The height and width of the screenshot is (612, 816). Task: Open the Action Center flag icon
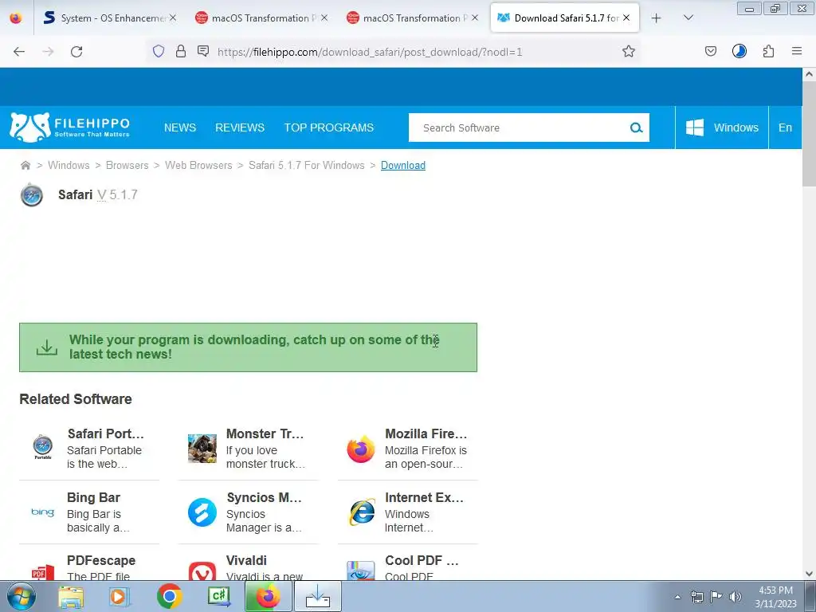pyautogui.click(x=716, y=597)
